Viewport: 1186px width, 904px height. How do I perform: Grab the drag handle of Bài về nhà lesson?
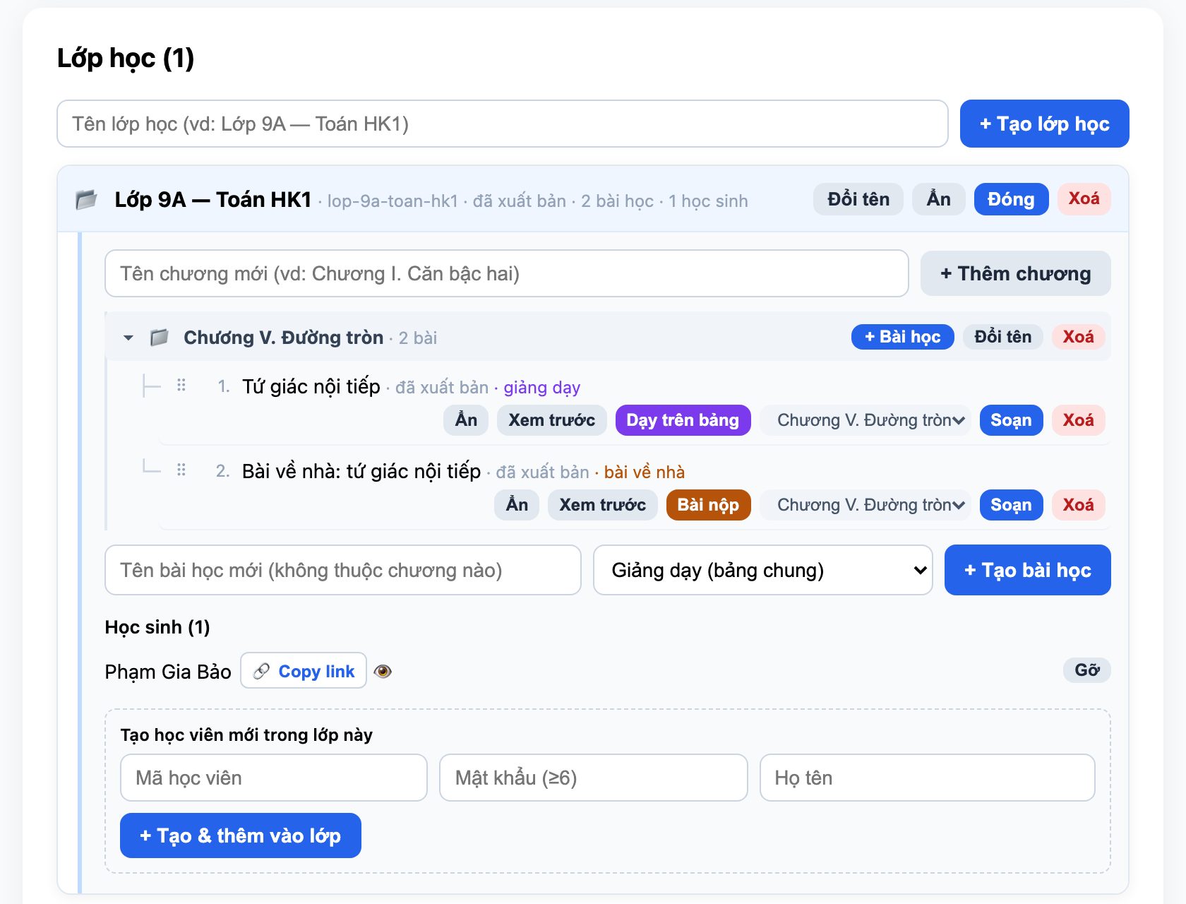(x=181, y=470)
